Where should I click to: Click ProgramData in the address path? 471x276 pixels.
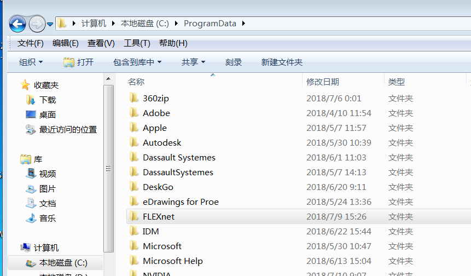click(210, 24)
